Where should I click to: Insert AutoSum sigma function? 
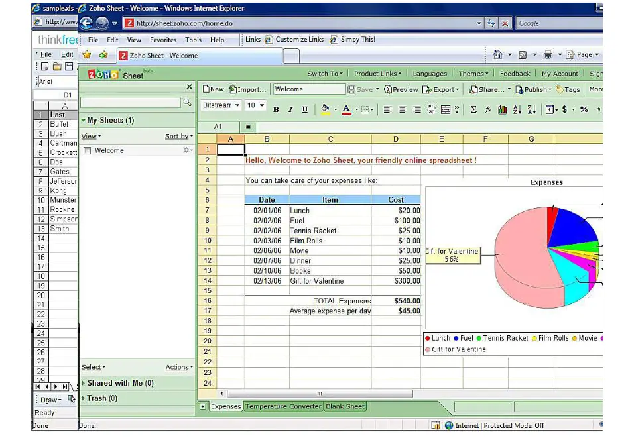pos(473,109)
